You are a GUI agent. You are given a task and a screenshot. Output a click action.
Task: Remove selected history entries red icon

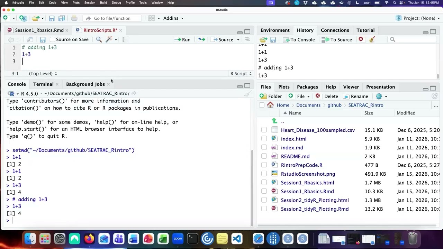click(x=361, y=39)
